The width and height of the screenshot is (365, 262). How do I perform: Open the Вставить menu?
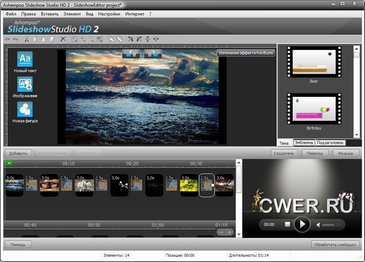[50, 14]
